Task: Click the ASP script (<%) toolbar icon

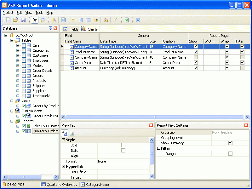Action: coord(64,20)
